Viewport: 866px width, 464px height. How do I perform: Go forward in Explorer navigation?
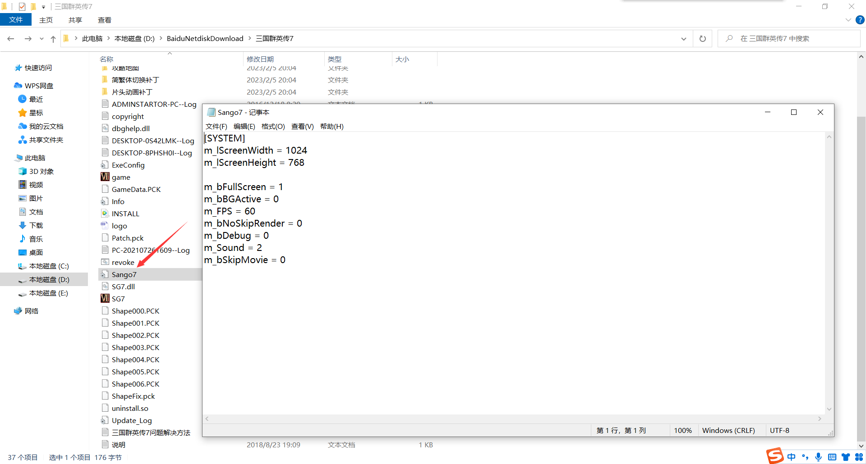click(28, 39)
